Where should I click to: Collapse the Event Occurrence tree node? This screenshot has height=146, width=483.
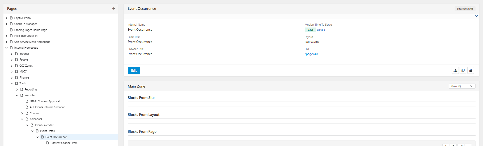(x=38, y=137)
